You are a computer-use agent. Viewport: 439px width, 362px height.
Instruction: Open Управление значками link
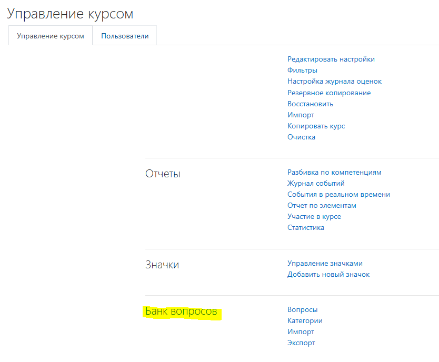[325, 263]
